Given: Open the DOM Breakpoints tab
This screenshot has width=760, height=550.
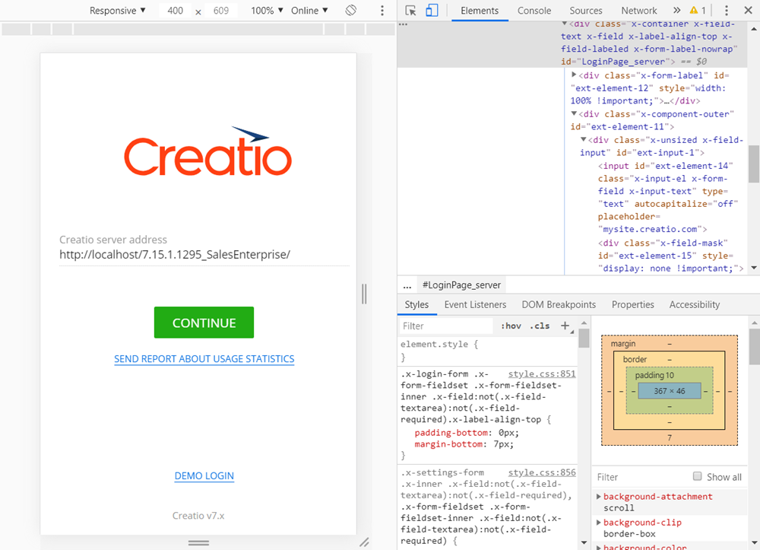Looking at the screenshot, I should click(559, 304).
